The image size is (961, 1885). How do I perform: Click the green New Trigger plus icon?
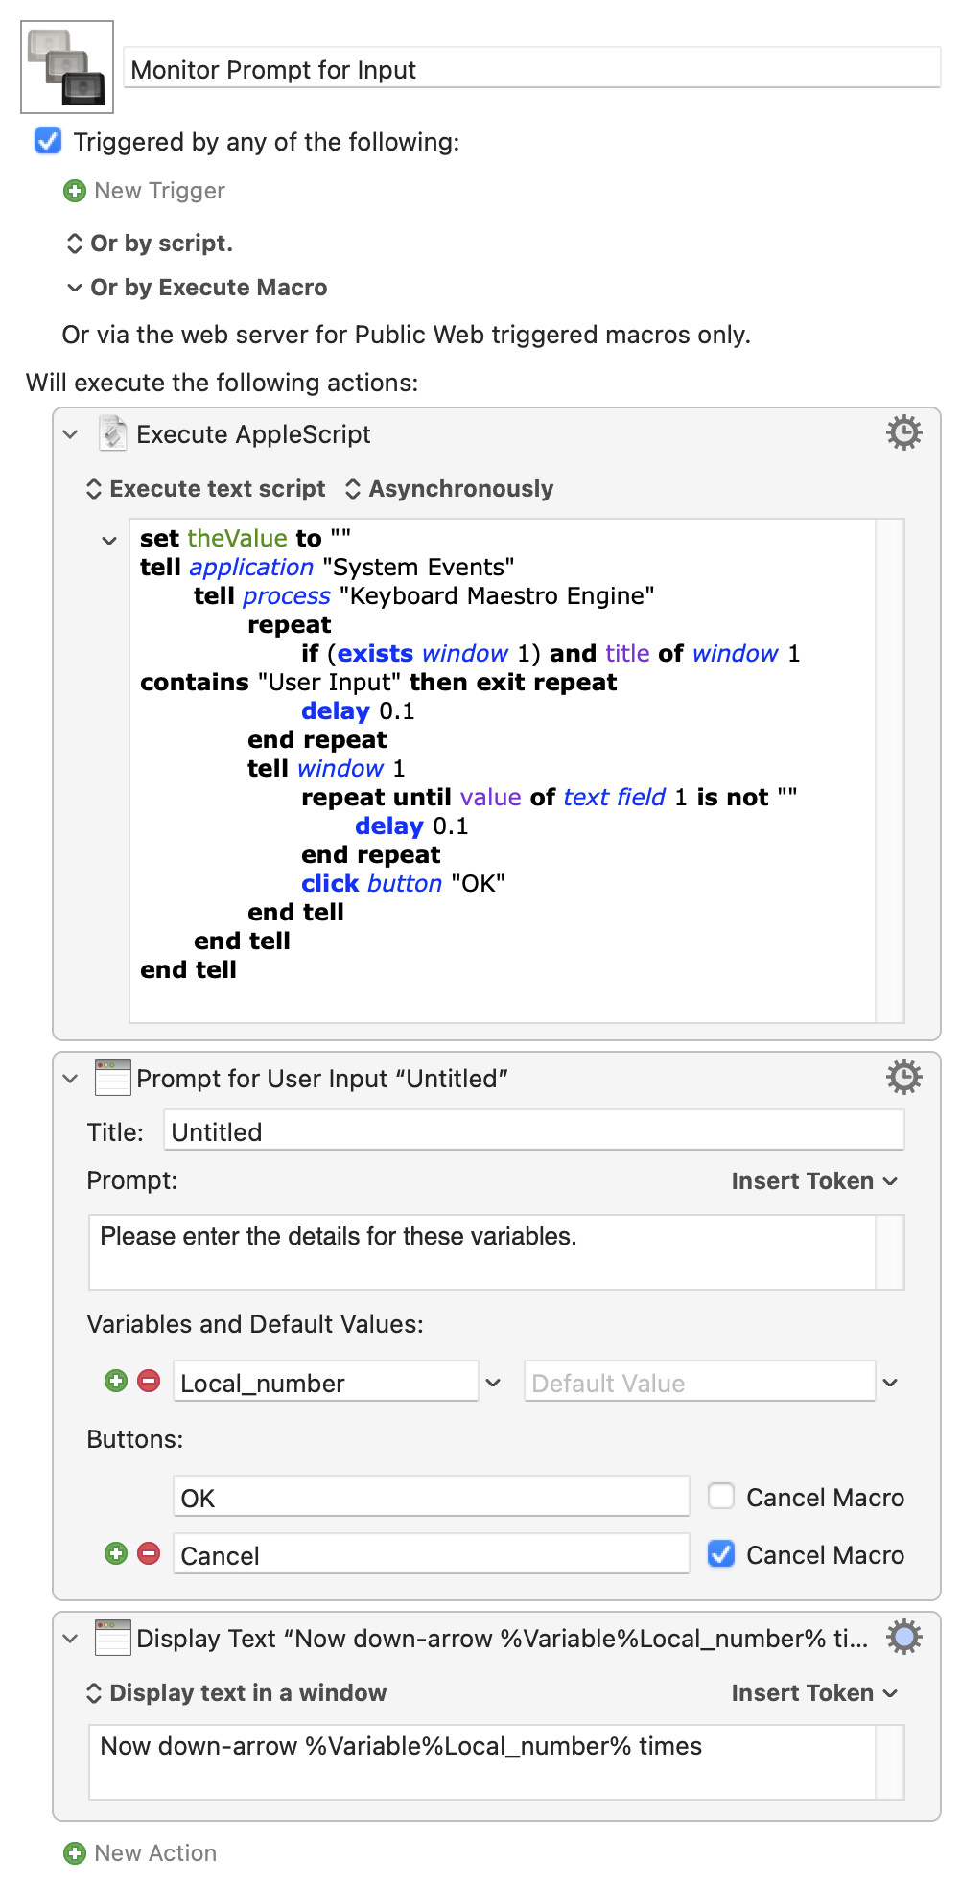coord(74,191)
